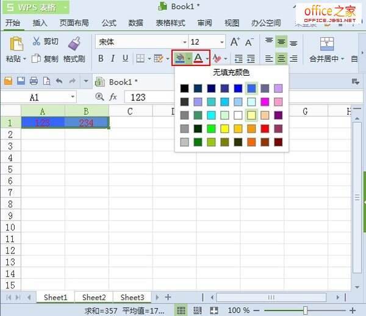Toggle middle vertical alignment
The width and height of the screenshot is (366, 316).
pos(281,42)
